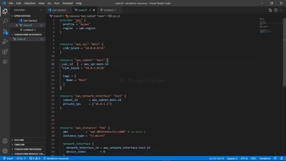The image size is (286, 161).
Task: Click the Explorer more actions ellipsis
Action: pos(41,10)
